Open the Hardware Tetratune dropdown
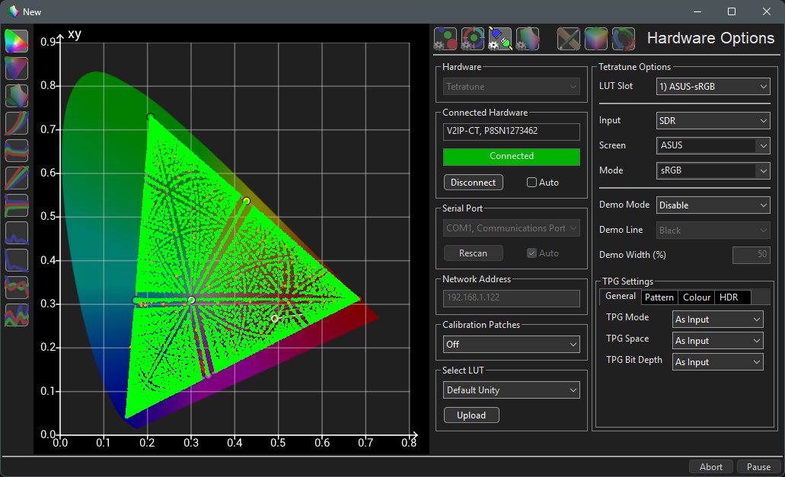This screenshot has height=477, width=785. click(511, 87)
